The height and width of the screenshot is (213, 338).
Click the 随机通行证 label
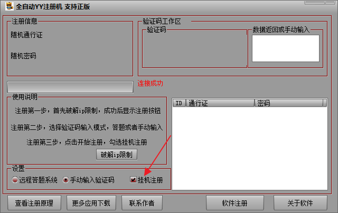(26, 35)
